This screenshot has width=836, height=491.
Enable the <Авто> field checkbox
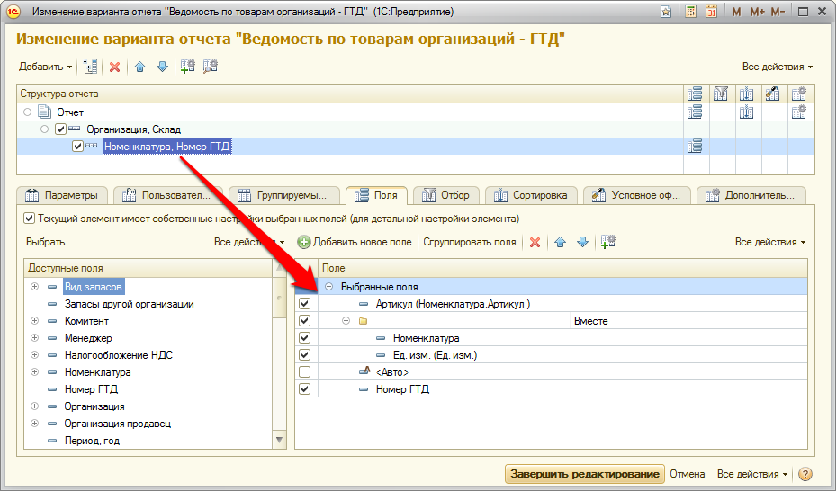tap(304, 371)
